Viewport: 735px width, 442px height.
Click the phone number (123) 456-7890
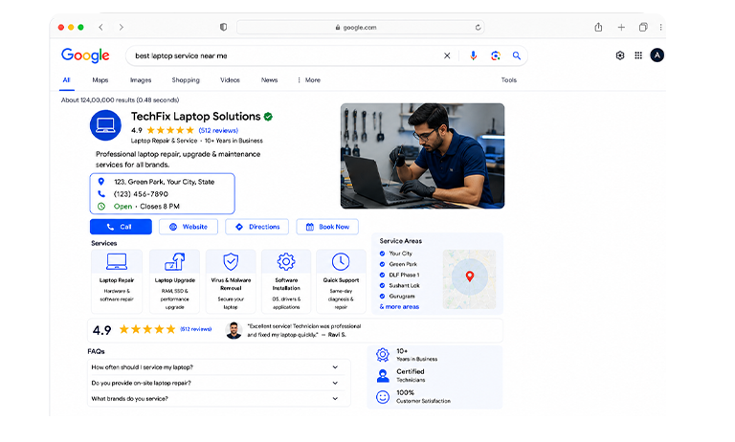[141, 193]
